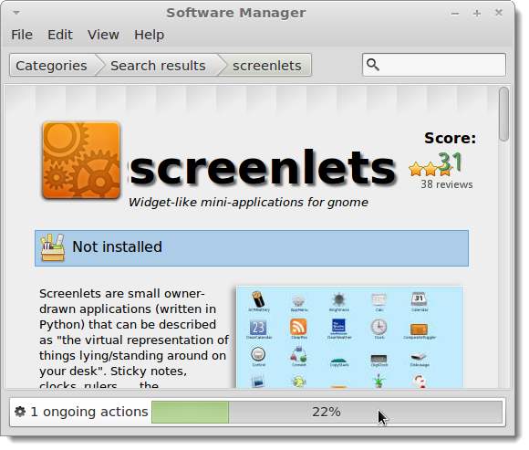Maximize the Software Manager window
Screen dimensions: 529x450
point(477,14)
